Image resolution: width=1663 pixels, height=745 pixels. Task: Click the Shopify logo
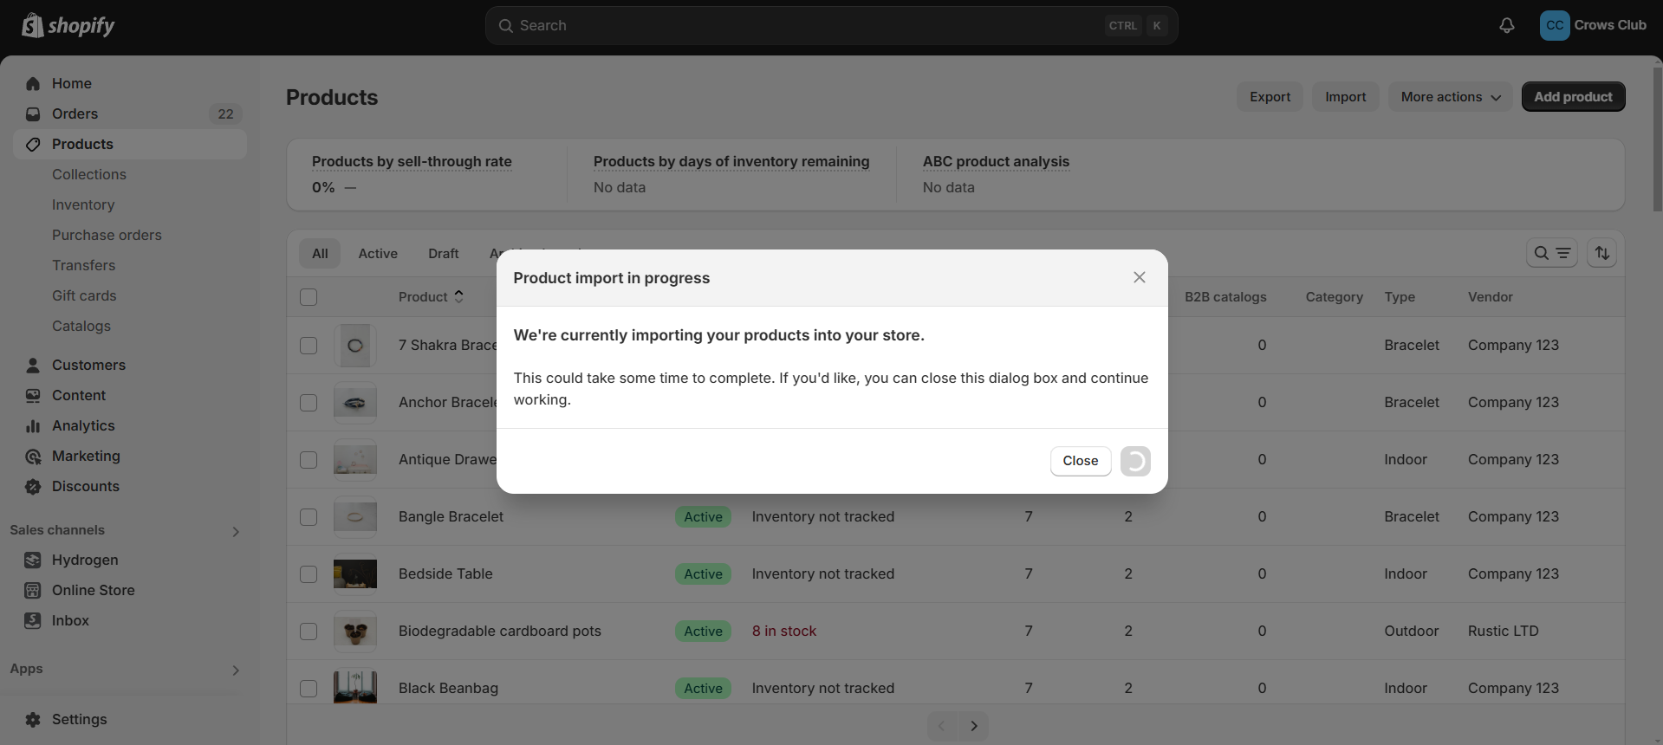tap(68, 26)
